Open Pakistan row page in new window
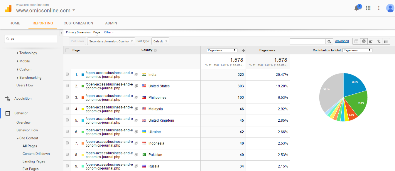The width and height of the screenshot is (395, 171). 136,155
